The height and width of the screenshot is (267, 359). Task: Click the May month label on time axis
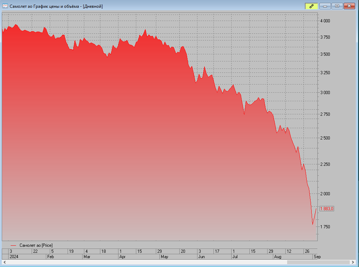(x=164, y=257)
